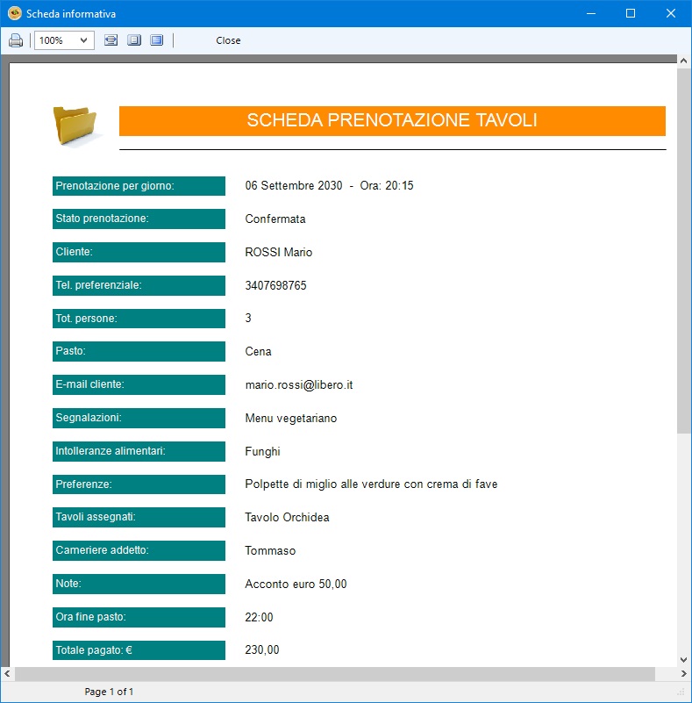This screenshot has width=692, height=703.
Task: Click the 'Segnalazioni:' label
Action: point(139,418)
